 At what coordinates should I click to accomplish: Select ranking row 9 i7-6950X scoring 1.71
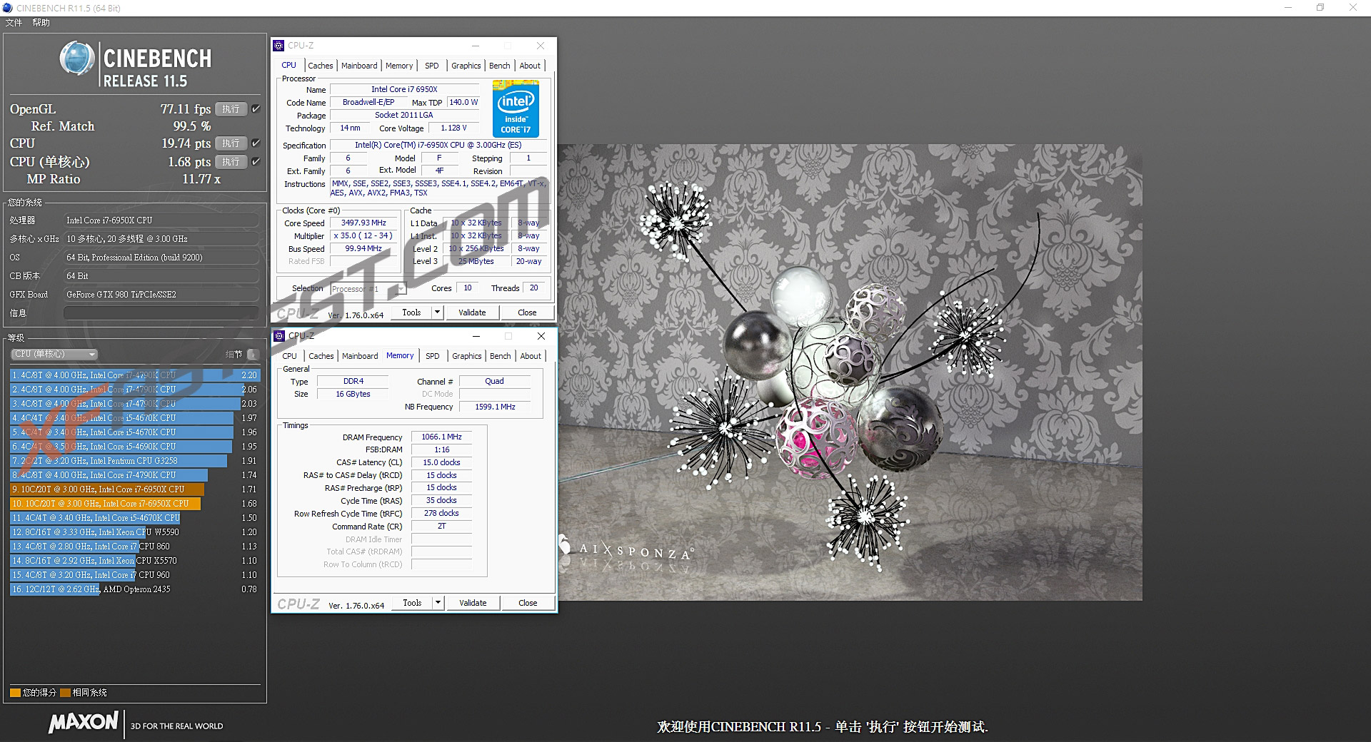tap(135, 489)
